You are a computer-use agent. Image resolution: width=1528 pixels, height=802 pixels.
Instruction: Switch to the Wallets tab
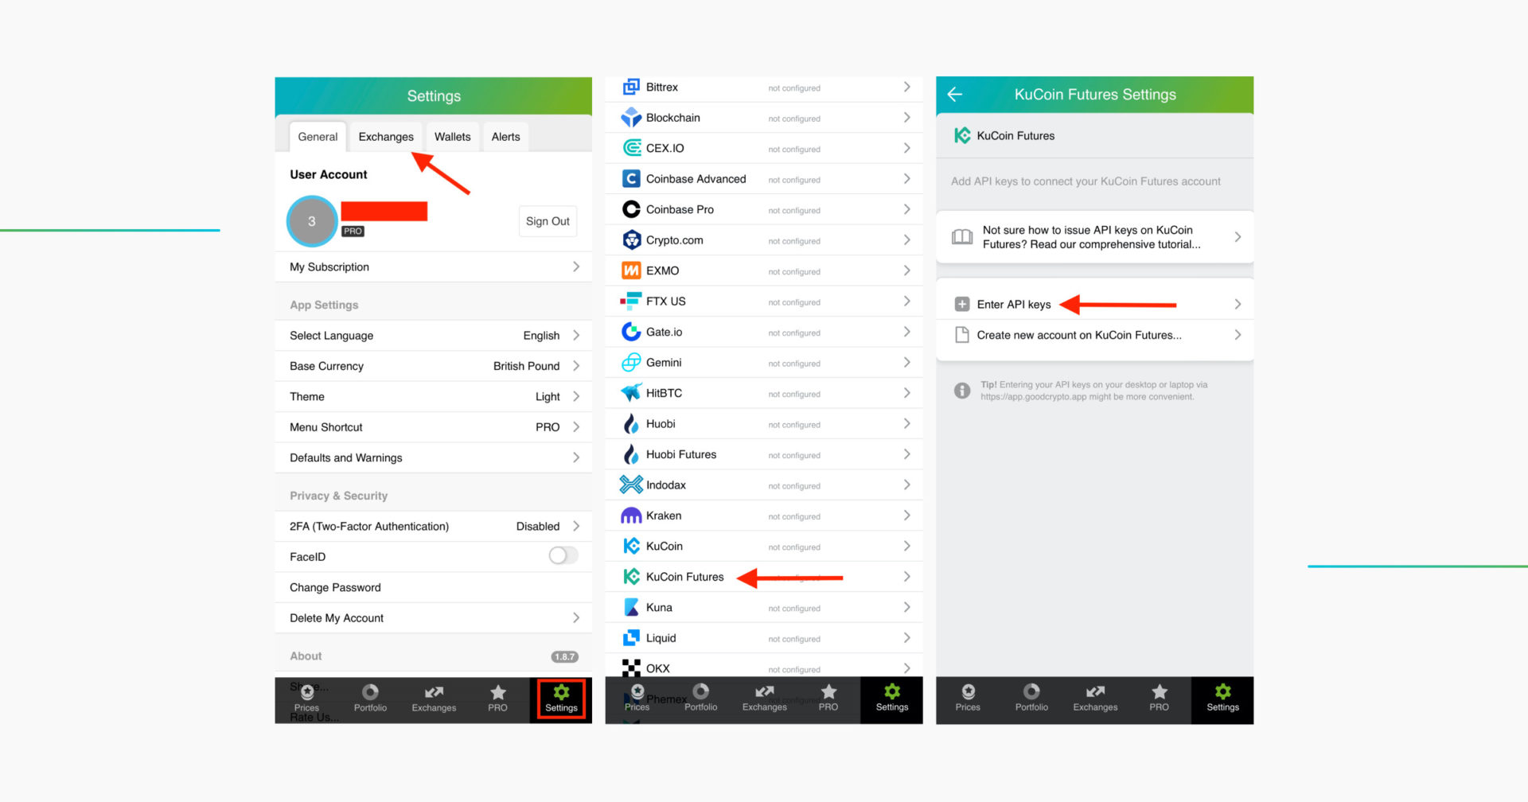click(x=452, y=137)
